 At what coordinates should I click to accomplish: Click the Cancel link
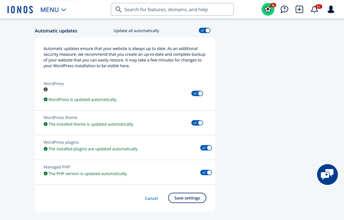point(151,198)
